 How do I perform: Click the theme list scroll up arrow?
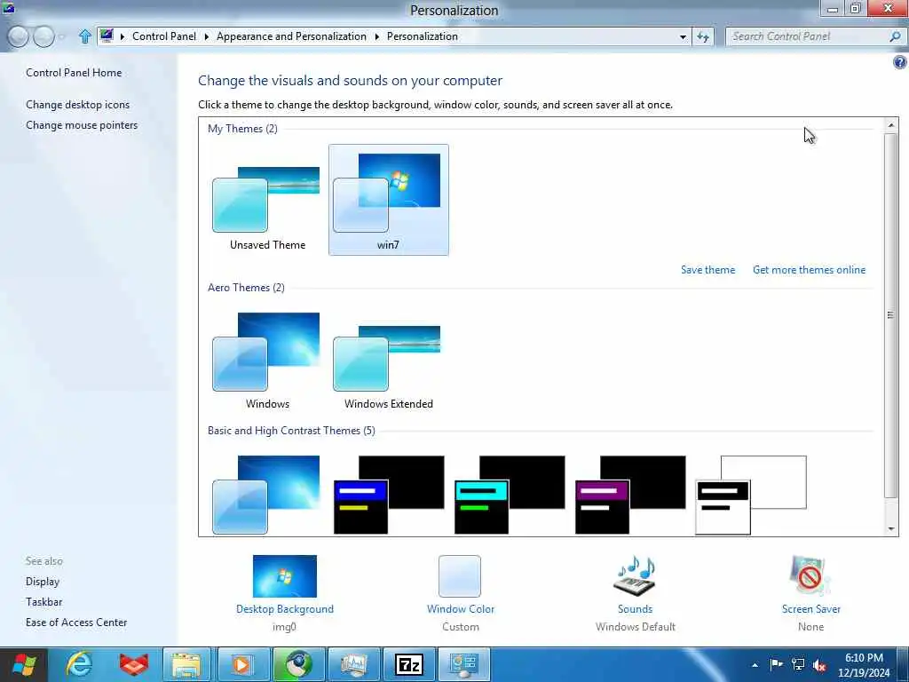coord(891,124)
